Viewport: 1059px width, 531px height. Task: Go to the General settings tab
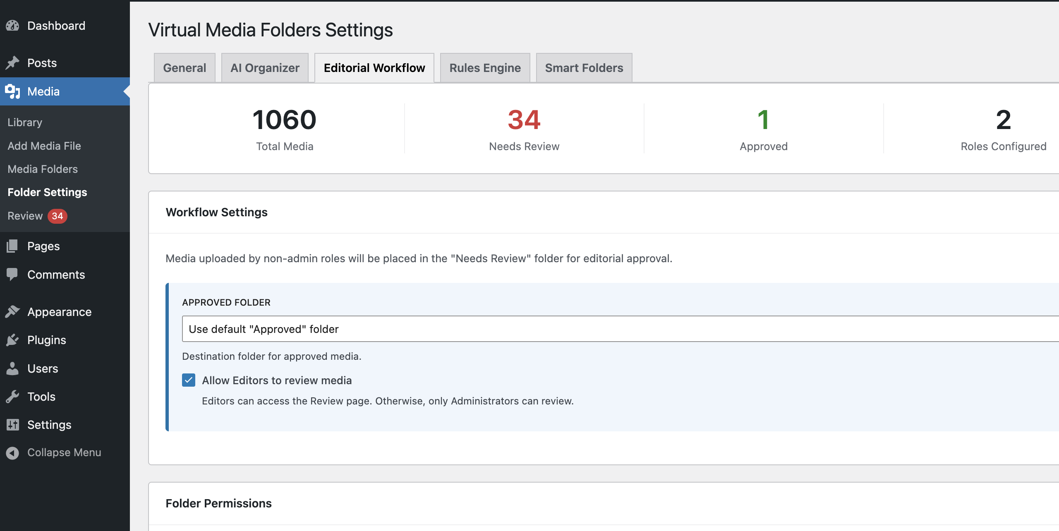click(184, 68)
